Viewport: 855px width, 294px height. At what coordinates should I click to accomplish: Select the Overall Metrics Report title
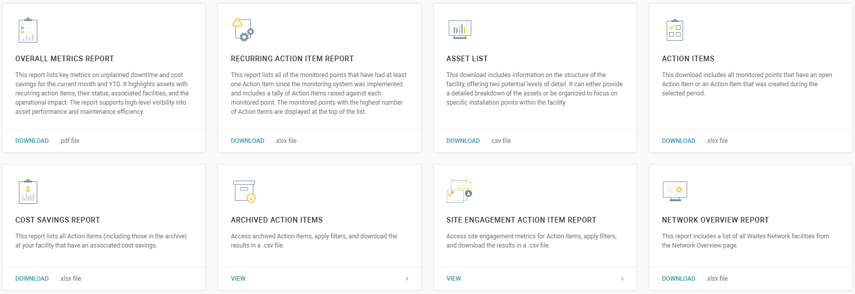(64, 59)
